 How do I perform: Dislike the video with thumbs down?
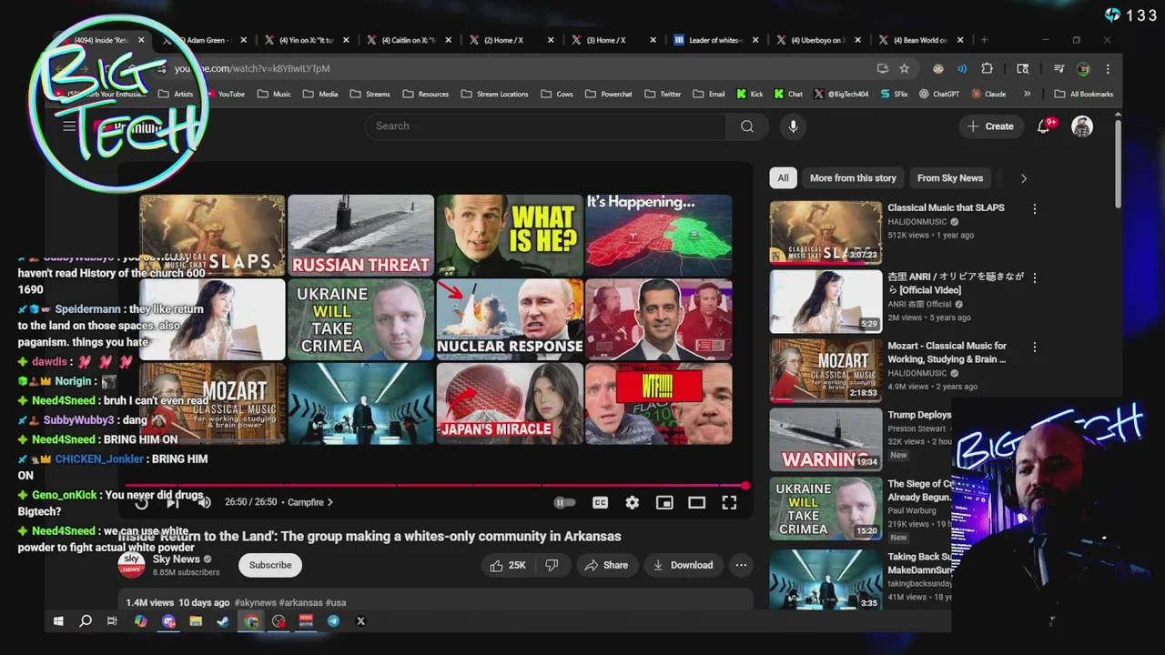tap(552, 565)
